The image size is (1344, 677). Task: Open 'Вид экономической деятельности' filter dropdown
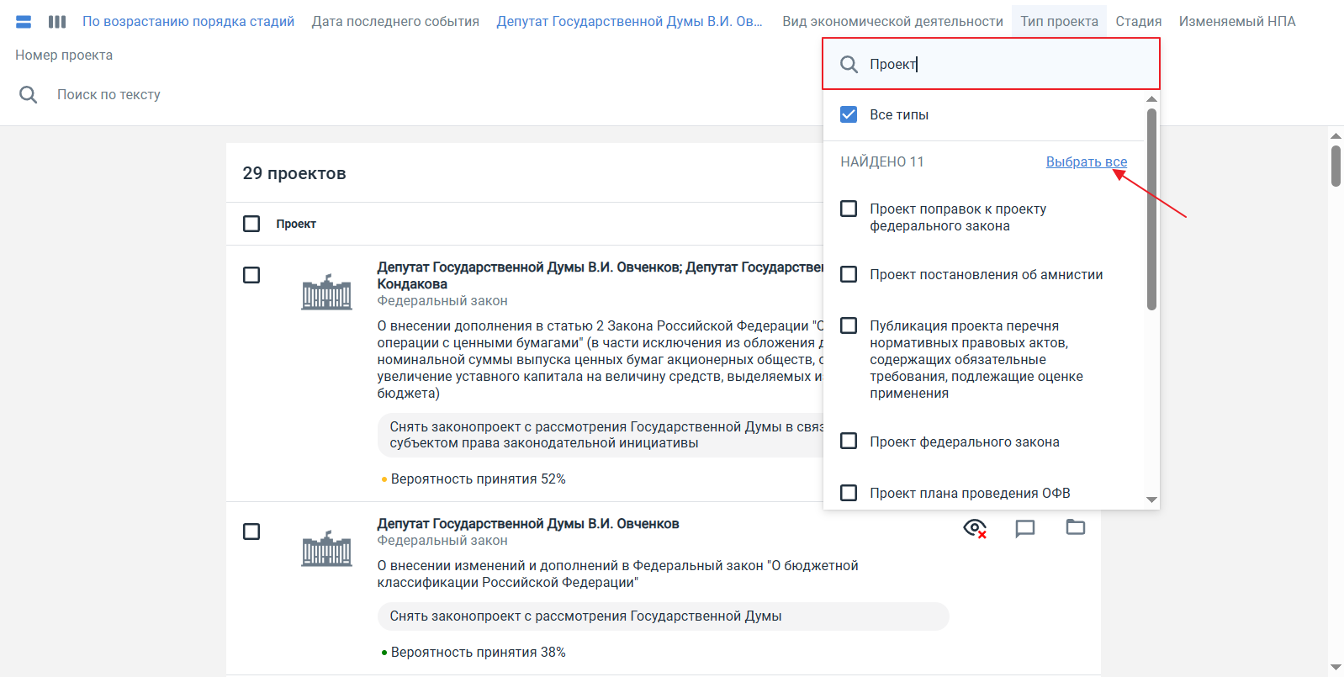pyautogui.click(x=892, y=22)
